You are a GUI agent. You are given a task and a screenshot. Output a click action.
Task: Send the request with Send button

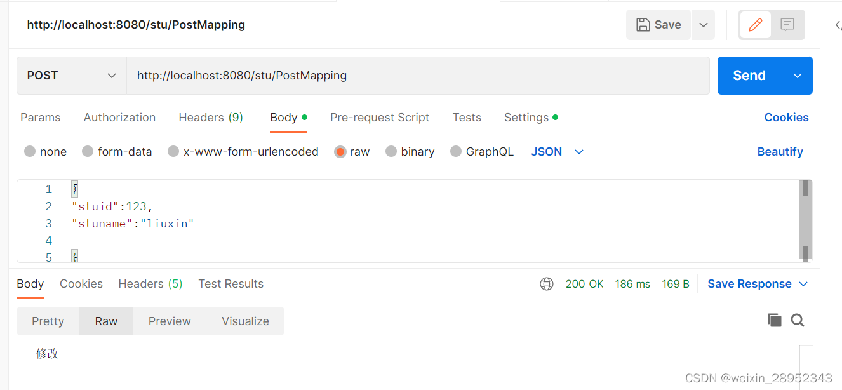[749, 76]
